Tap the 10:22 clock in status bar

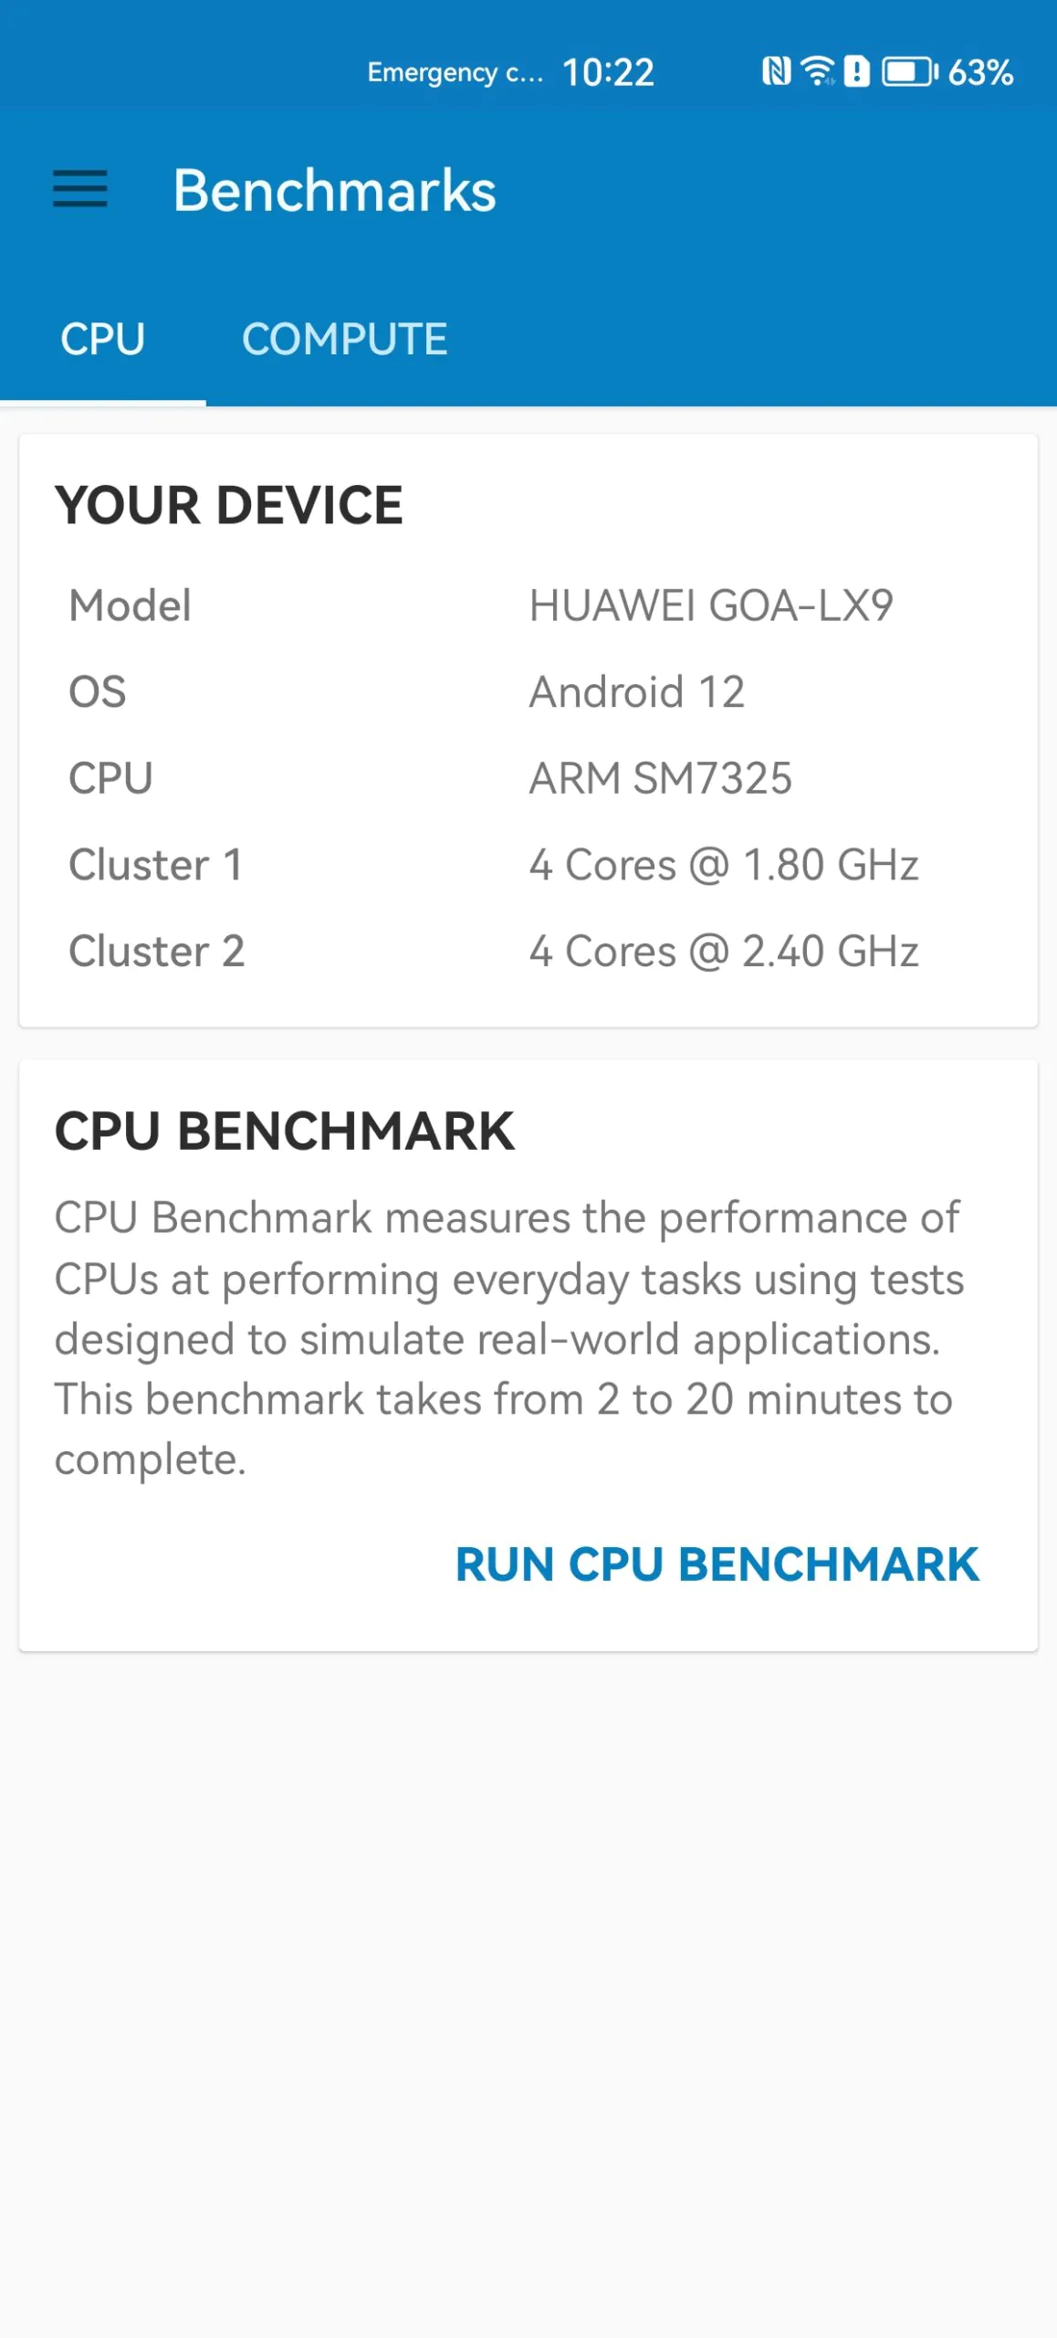point(608,72)
